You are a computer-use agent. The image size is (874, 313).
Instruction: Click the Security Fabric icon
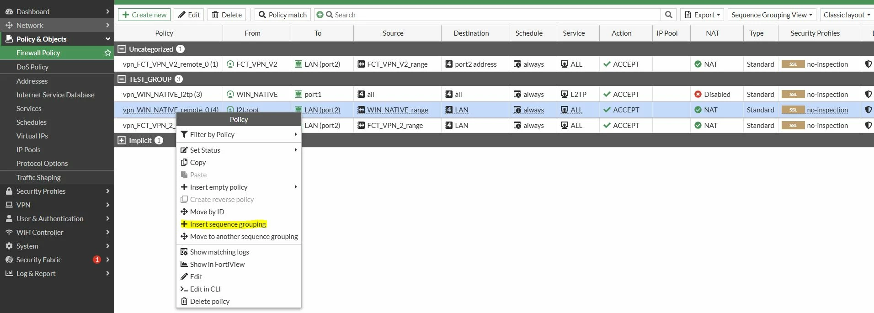coord(9,260)
